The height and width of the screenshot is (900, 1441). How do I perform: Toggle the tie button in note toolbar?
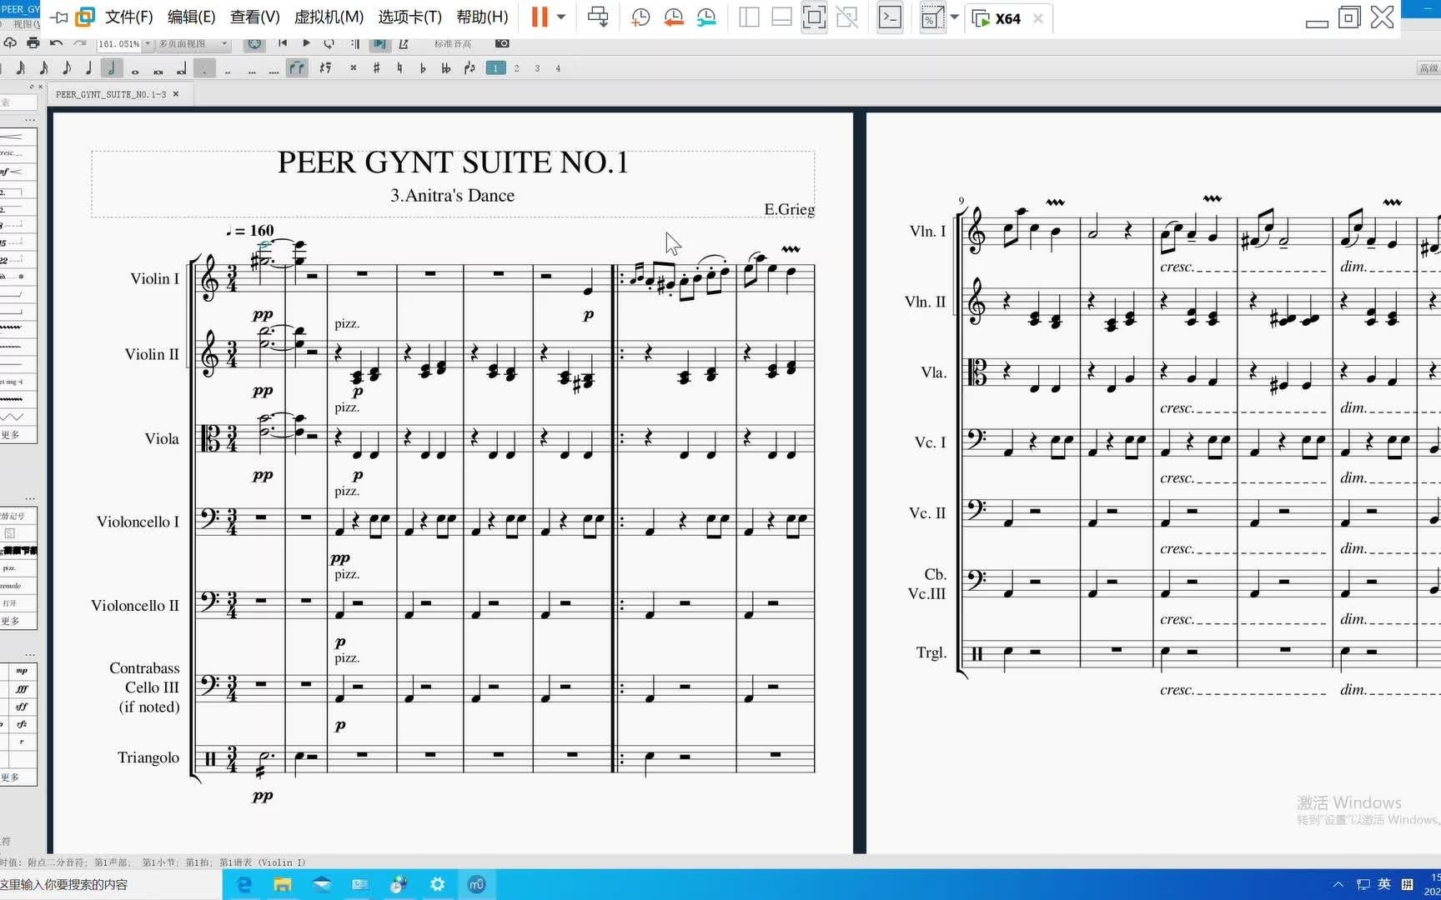[297, 68]
